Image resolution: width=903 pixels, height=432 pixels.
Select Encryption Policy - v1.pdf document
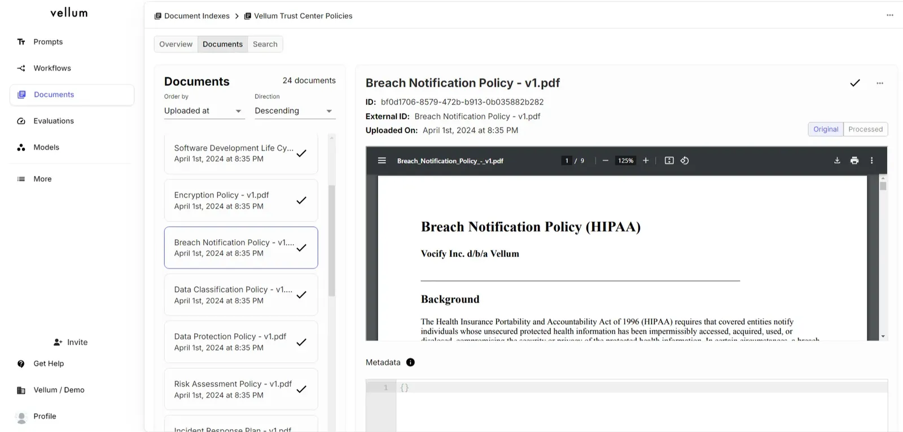[241, 200]
